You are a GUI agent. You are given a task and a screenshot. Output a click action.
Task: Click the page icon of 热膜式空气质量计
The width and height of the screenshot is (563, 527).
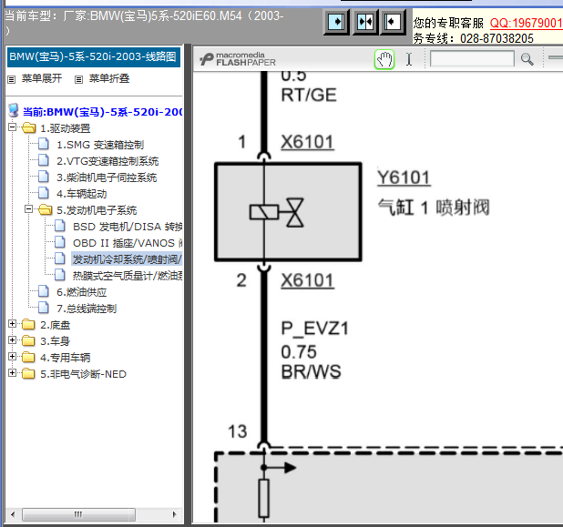60,275
